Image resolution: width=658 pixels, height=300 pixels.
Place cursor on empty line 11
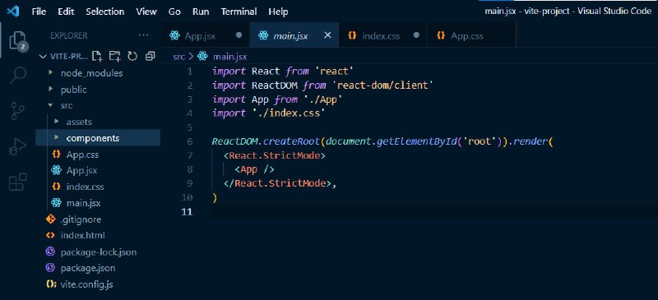[x=434, y=211]
